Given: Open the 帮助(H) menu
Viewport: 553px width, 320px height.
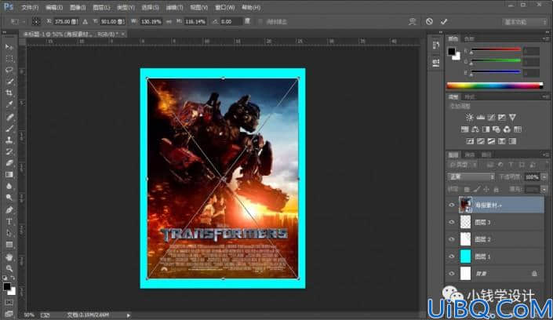Looking at the screenshot, I should [251, 7].
